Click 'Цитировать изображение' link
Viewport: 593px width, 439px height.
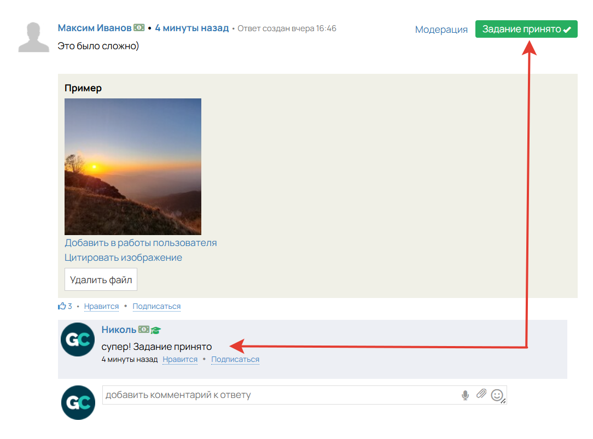pos(123,257)
